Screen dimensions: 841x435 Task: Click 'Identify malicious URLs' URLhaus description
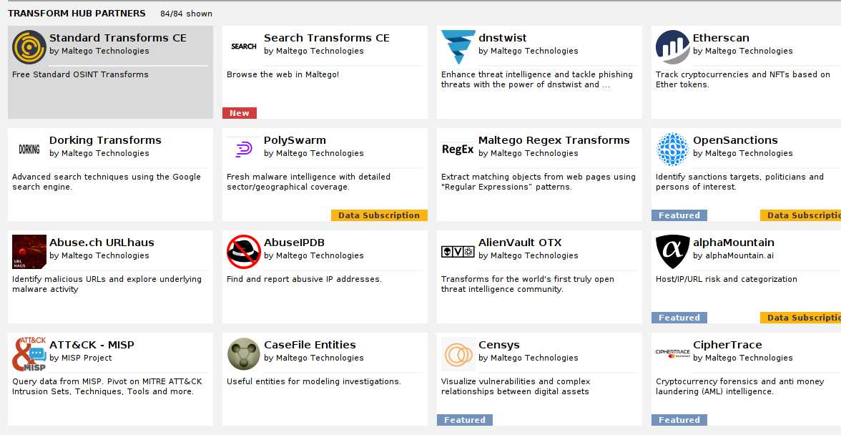[x=107, y=284]
